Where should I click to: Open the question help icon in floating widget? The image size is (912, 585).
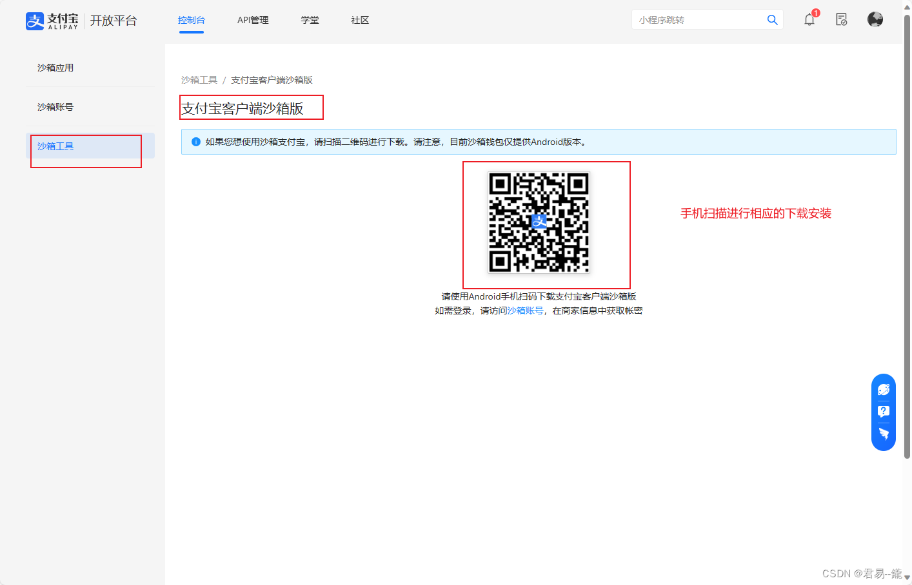(884, 412)
